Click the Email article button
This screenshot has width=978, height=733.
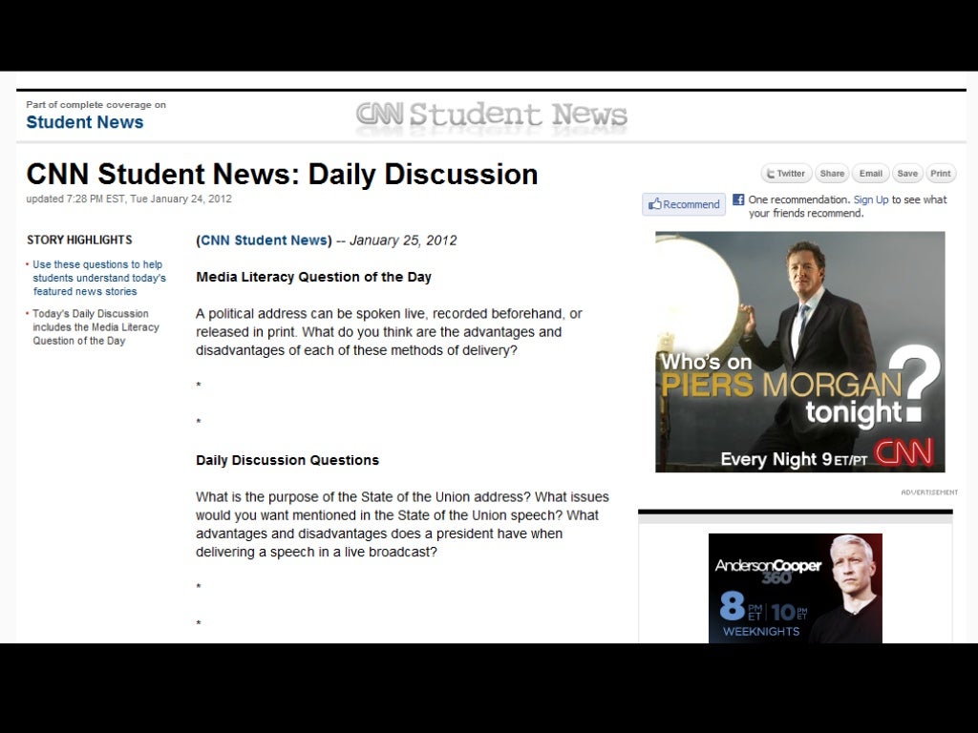870,174
